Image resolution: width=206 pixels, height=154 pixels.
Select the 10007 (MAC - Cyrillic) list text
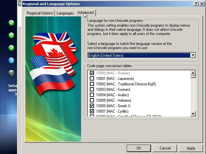click(112, 111)
